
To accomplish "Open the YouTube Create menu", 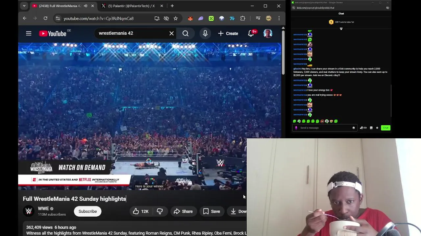I will (228, 33).
